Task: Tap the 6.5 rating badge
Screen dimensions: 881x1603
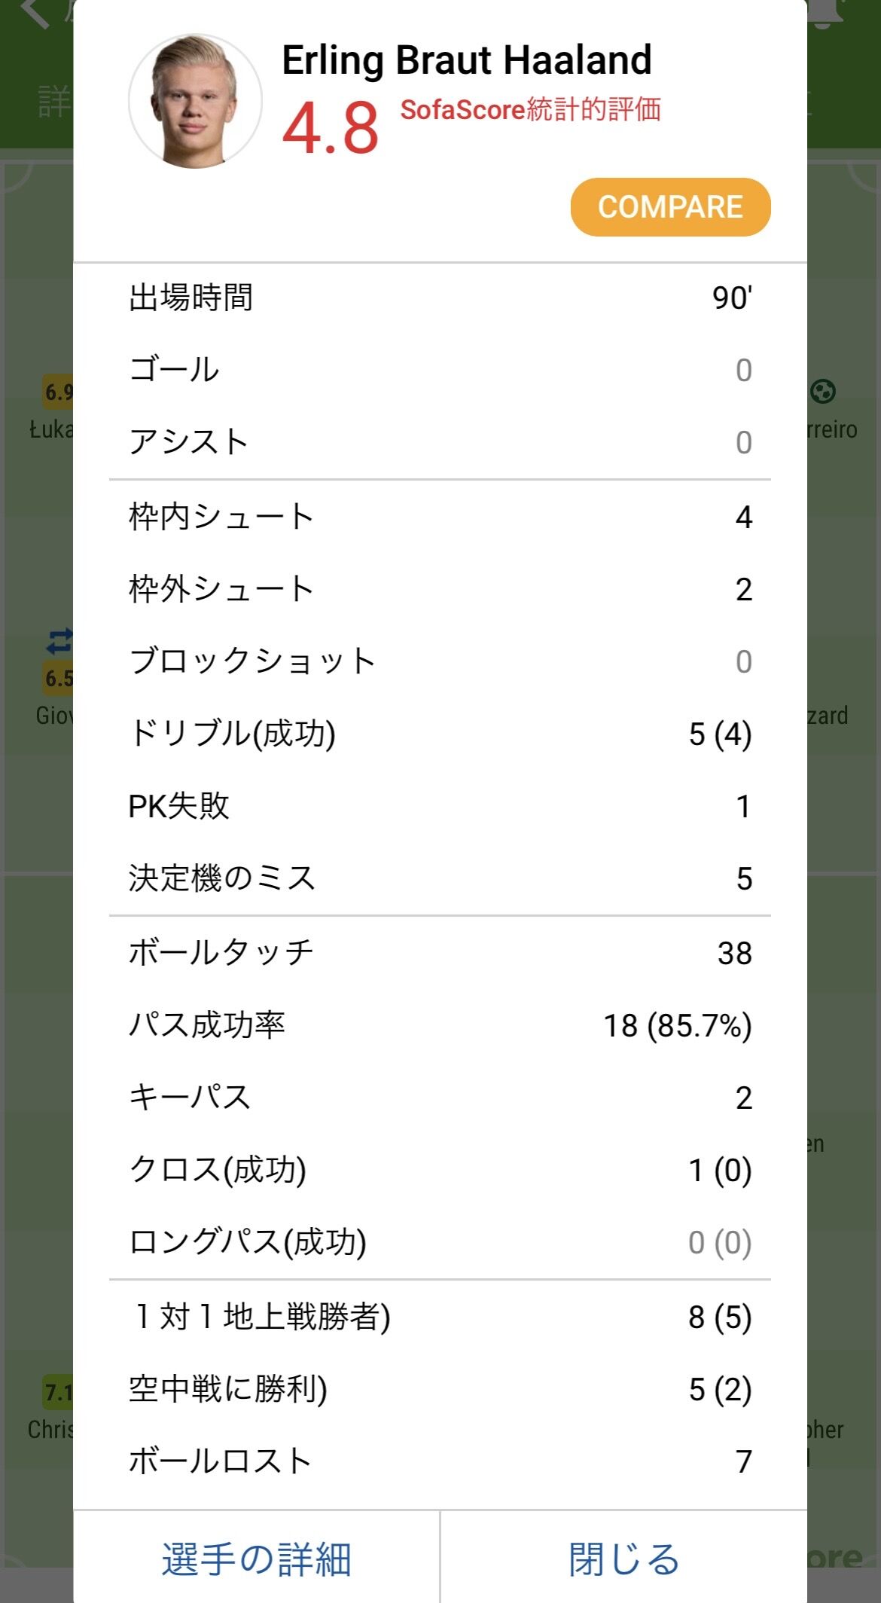Action: tap(58, 678)
